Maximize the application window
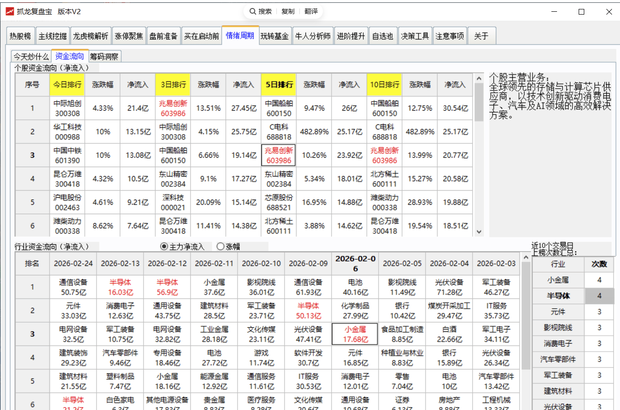This screenshot has width=620, height=410. point(581,12)
